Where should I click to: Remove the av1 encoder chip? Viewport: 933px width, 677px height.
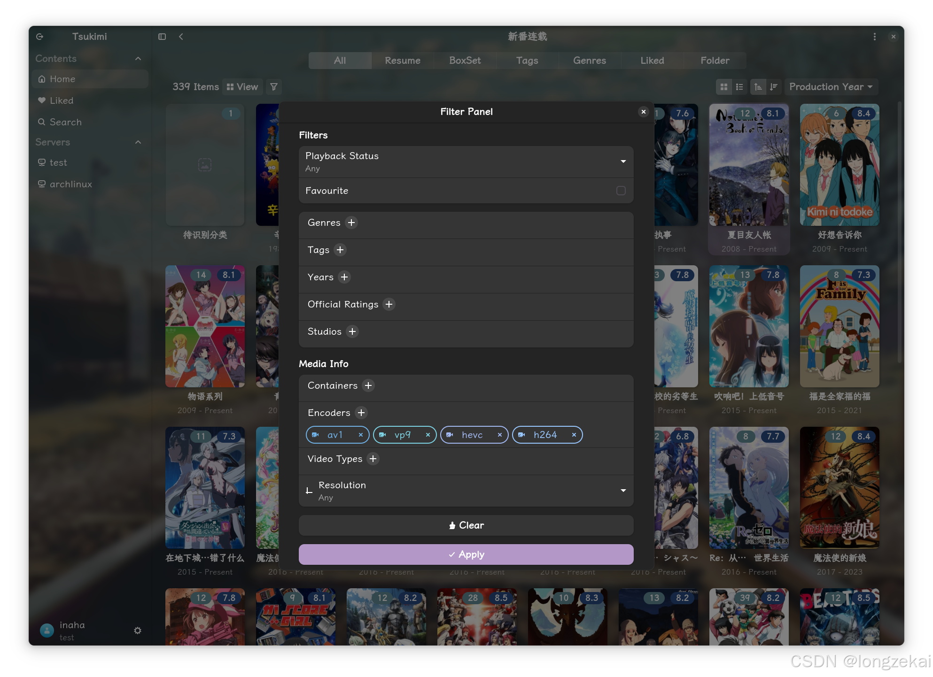coord(361,435)
